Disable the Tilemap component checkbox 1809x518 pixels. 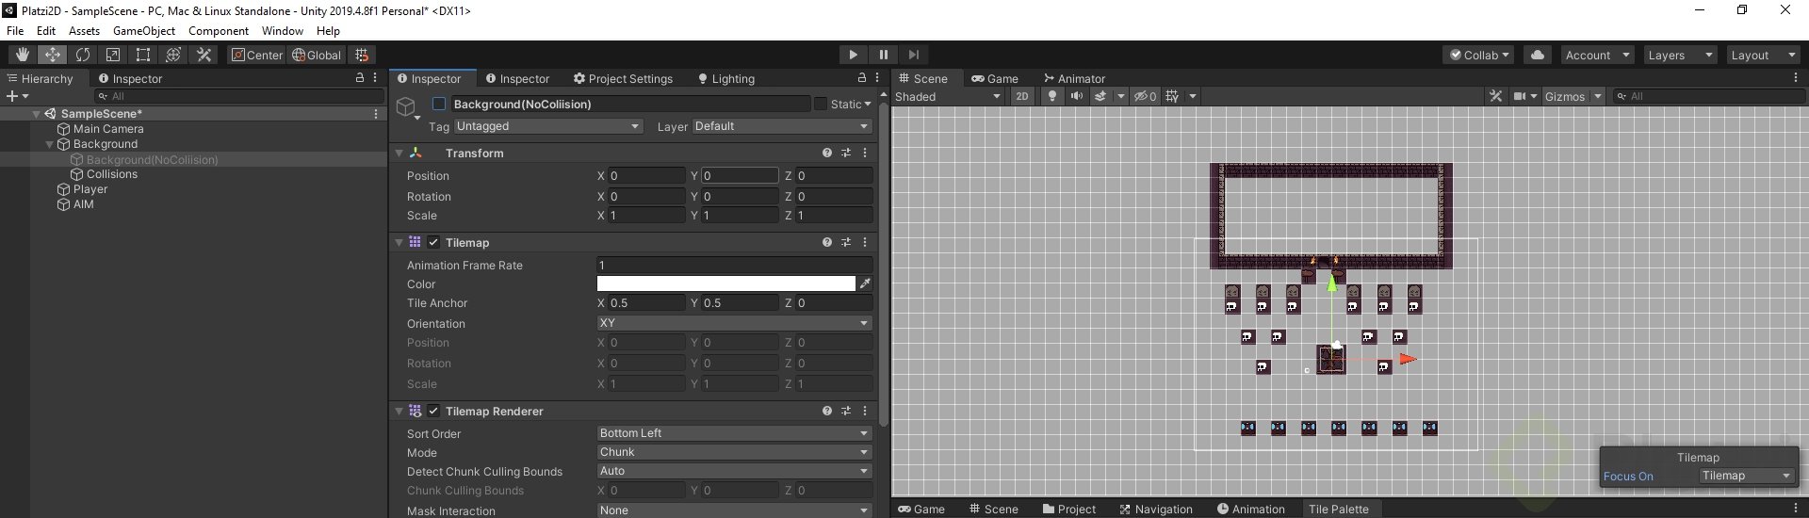[433, 242]
